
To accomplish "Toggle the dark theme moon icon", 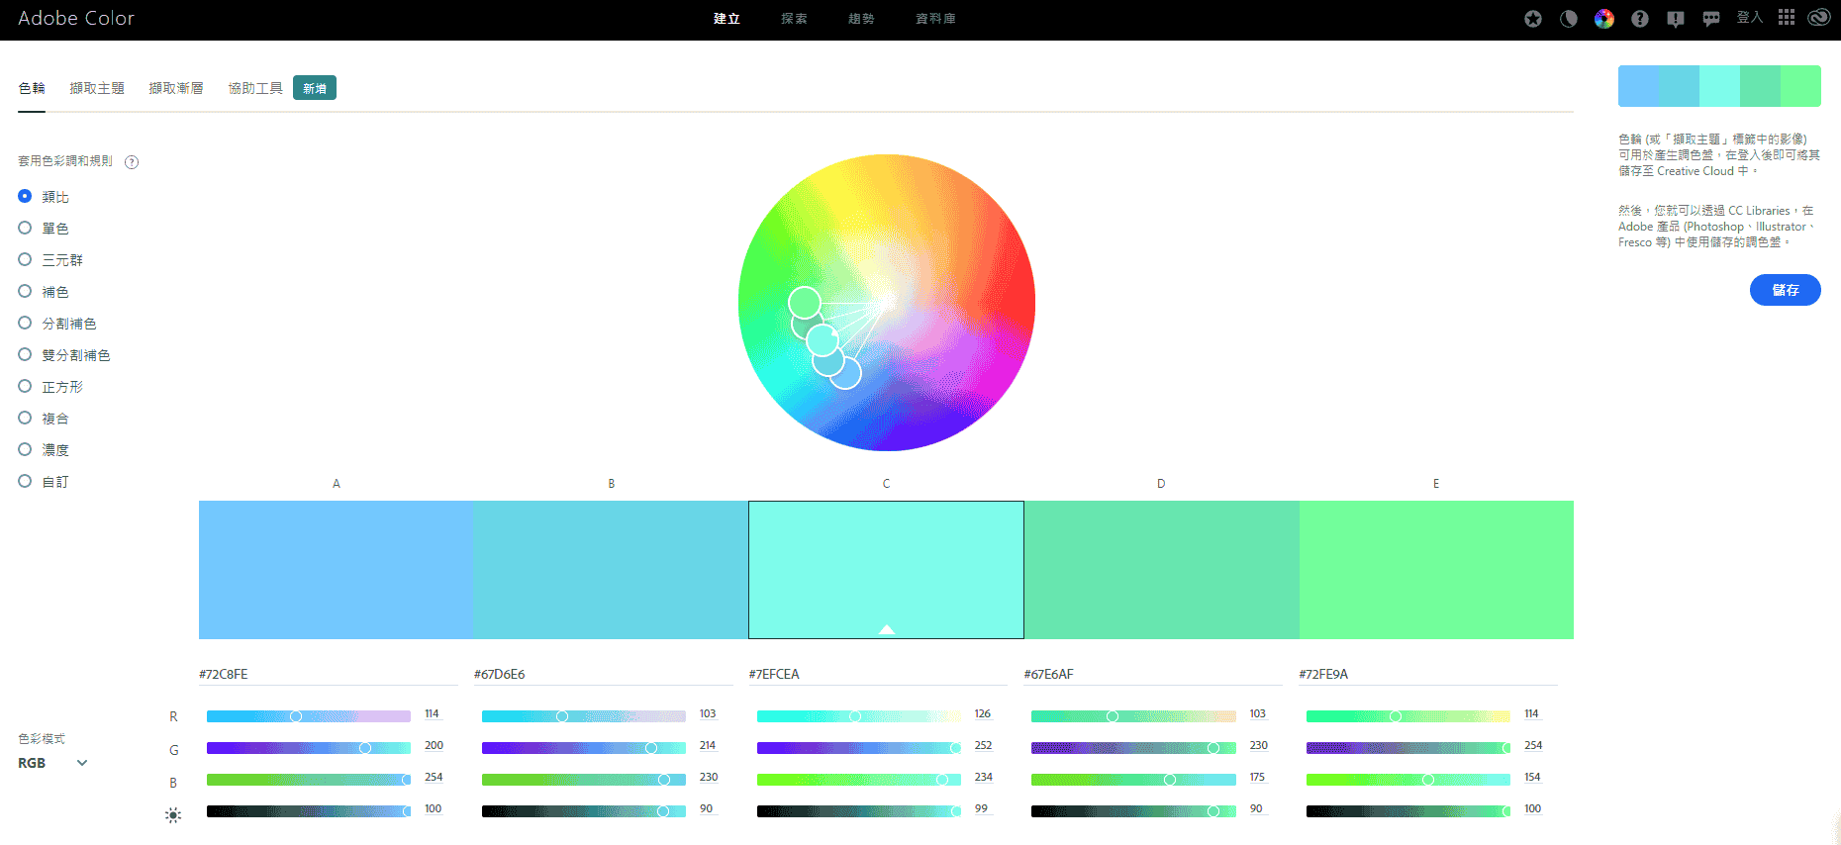I will point(1569,19).
